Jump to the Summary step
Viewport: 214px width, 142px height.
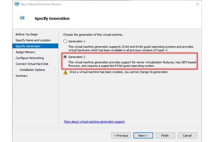[21, 76]
